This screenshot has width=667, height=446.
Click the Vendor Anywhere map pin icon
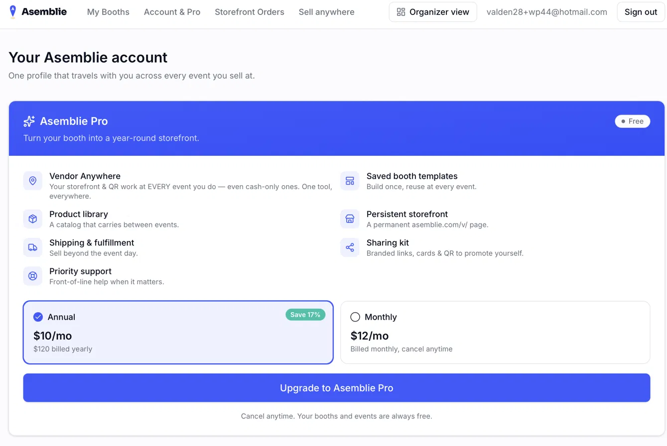pyautogui.click(x=33, y=181)
